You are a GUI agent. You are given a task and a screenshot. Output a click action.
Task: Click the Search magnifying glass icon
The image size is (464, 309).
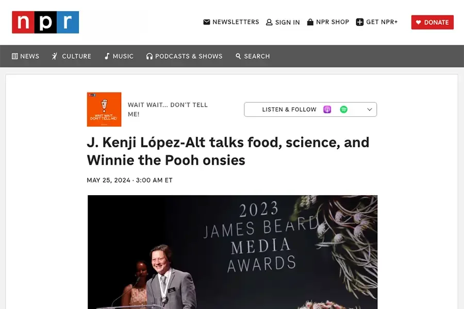point(238,56)
